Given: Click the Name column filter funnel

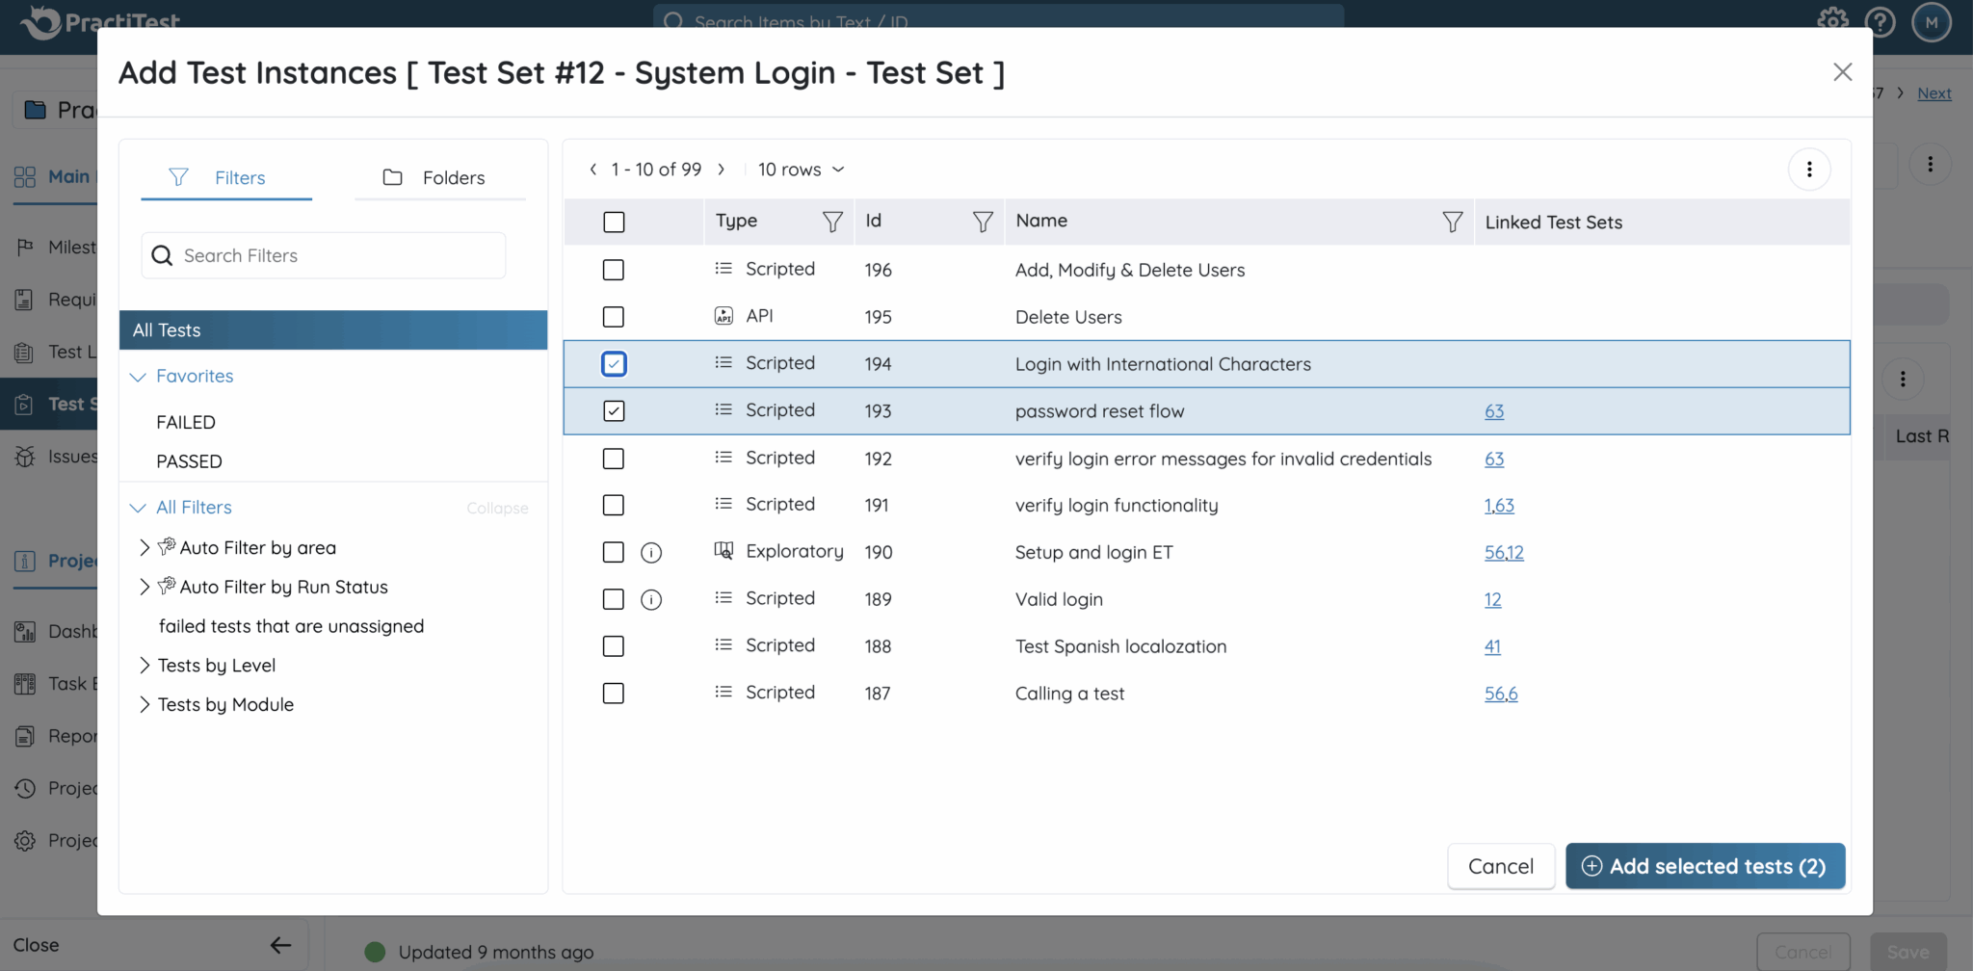Looking at the screenshot, I should [x=1452, y=223].
